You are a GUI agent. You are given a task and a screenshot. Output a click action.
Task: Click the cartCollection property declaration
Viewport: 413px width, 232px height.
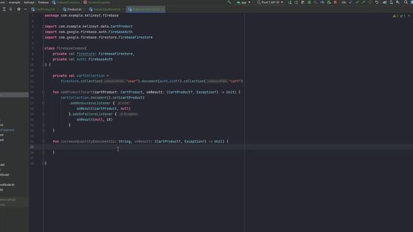(x=90, y=76)
